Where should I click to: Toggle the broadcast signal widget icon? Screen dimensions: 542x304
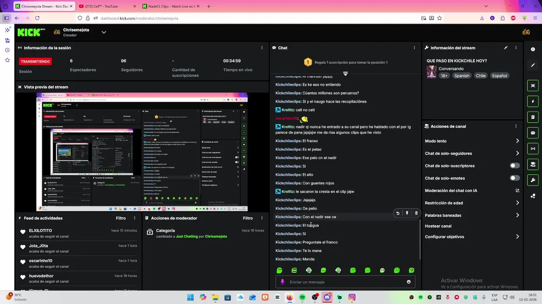coord(533,149)
